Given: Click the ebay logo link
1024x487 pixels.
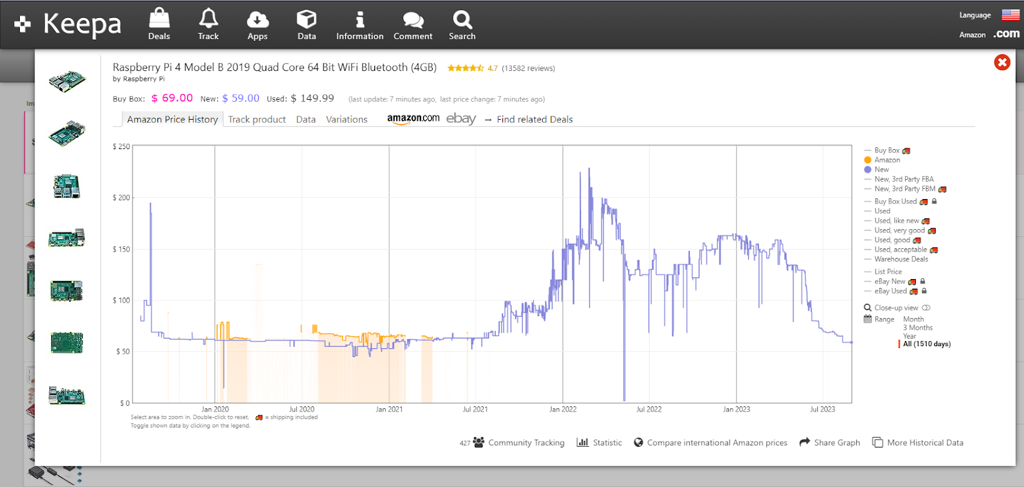Looking at the screenshot, I should pyautogui.click(x=461, y=118).
